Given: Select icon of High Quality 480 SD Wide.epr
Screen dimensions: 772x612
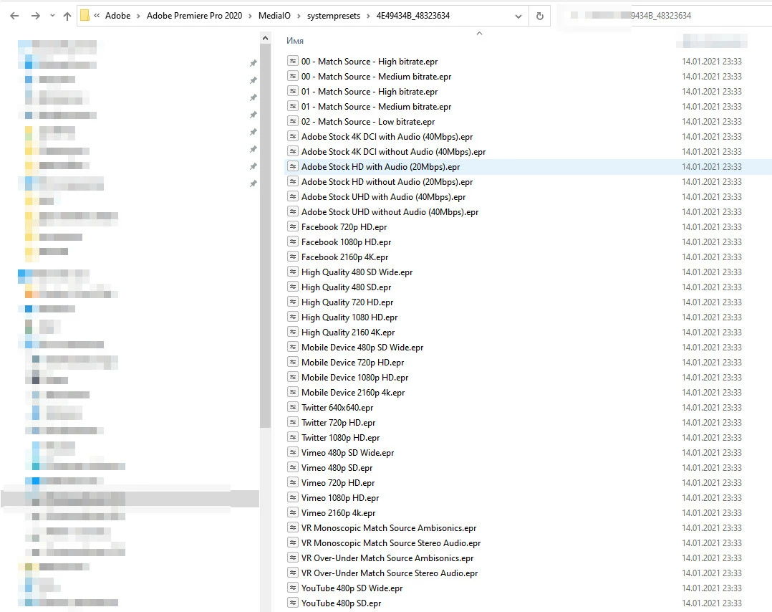Looking at the screenshot, I should [x=292, y=272].
